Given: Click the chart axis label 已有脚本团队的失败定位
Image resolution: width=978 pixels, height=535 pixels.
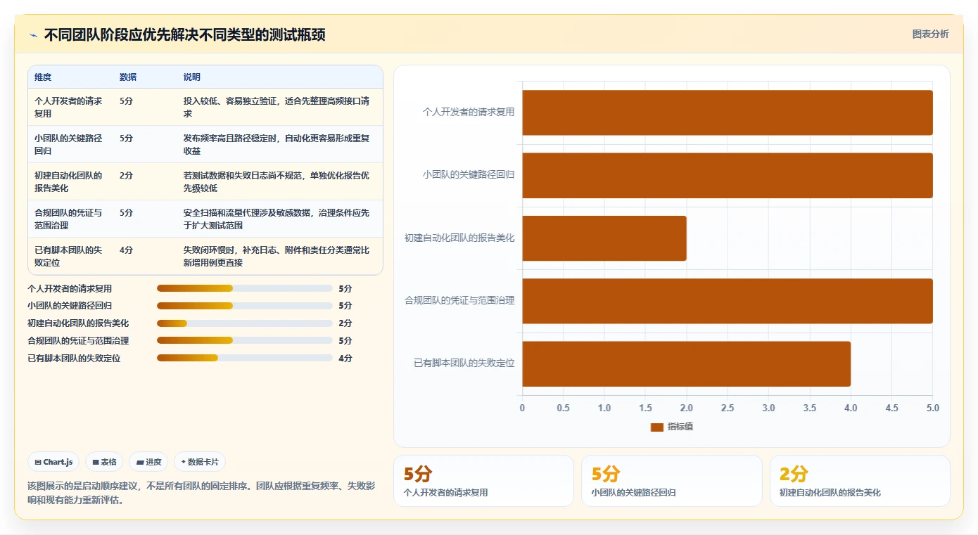Looking at the screenshot, I should pos(464,363).
